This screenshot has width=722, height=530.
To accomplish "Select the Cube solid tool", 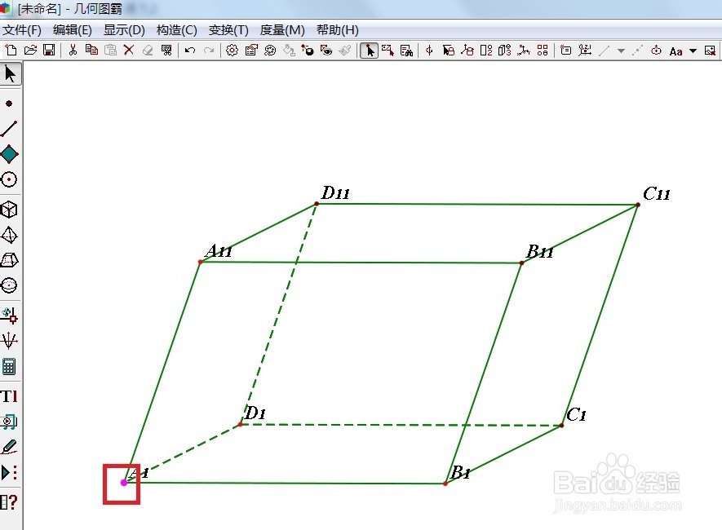I will 9,210.
